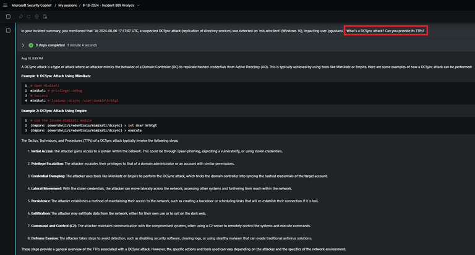Click the export icon in the toolbar

[x=45, y=17]
